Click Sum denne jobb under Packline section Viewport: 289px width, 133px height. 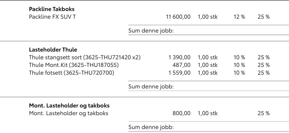pyautogui.click(x=151, y=31)
